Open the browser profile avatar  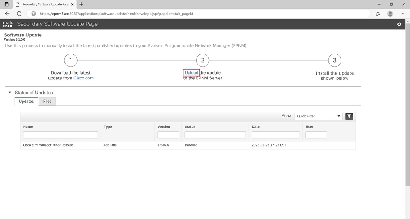coord(390,14)
